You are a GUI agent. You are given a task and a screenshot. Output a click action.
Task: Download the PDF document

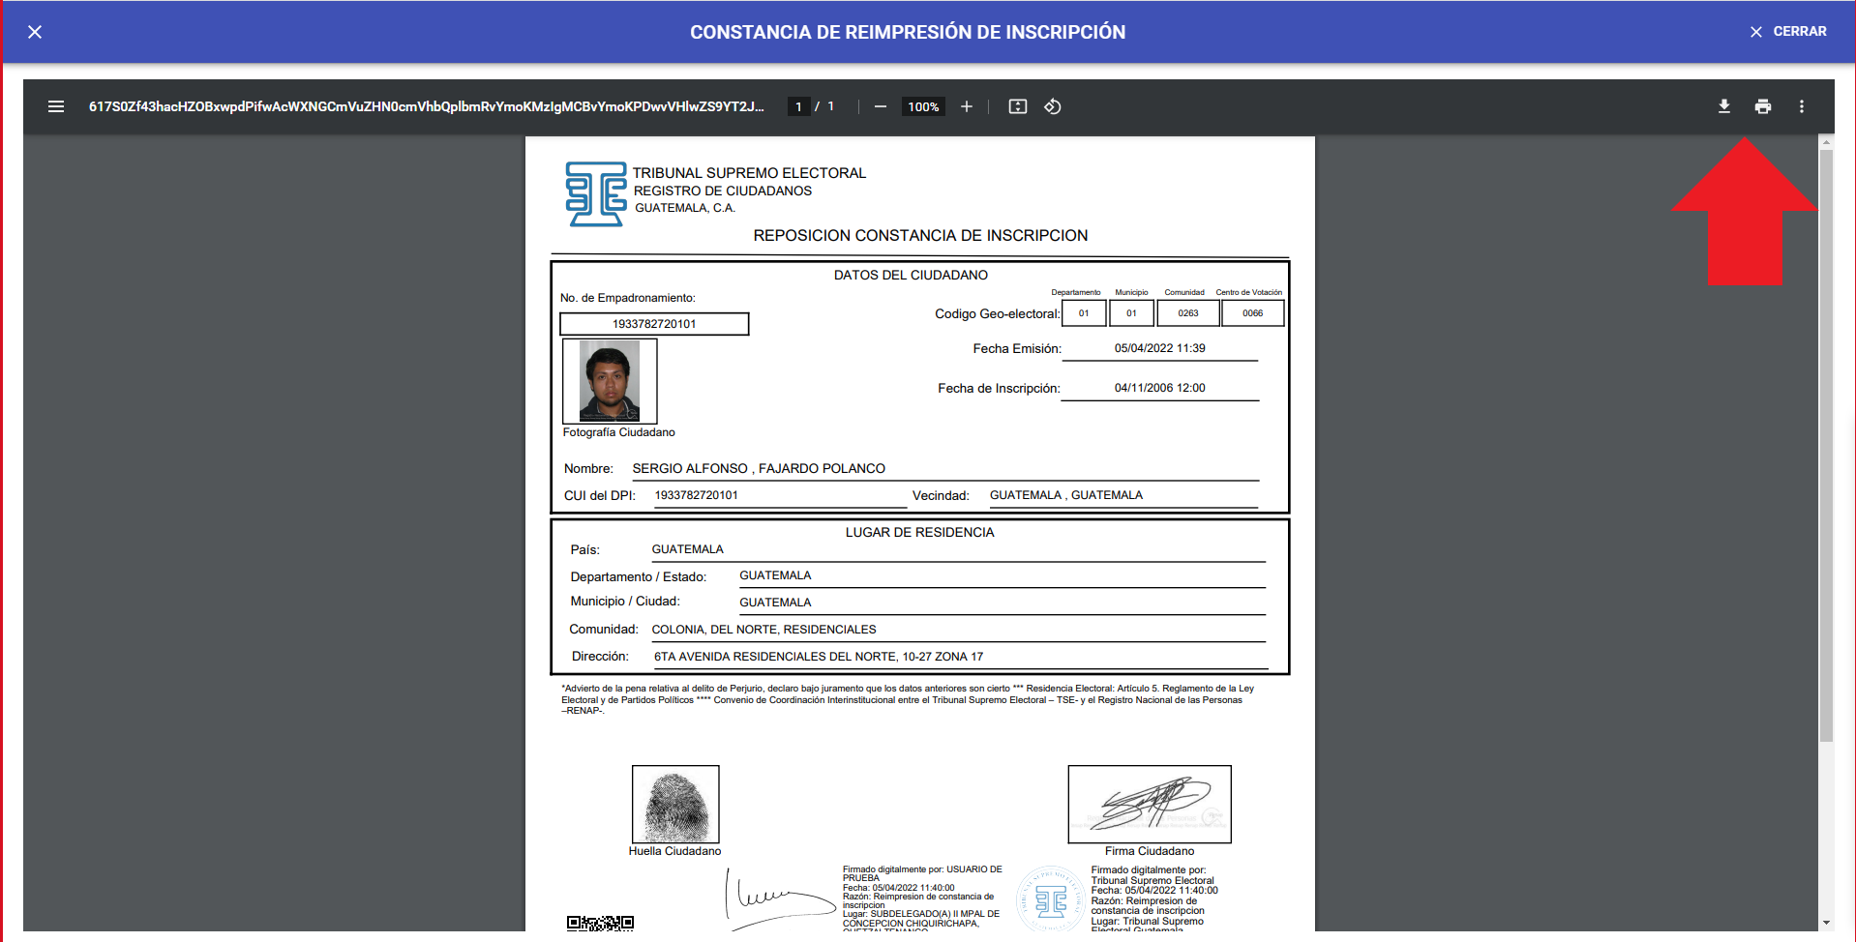[1724, 106]
